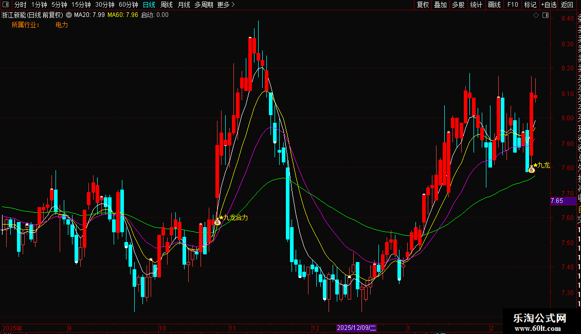The width and height of the screenshot is (581, 334).
Task: Toggle the left sidebar panel icon
Action: [x=6, y=5]
